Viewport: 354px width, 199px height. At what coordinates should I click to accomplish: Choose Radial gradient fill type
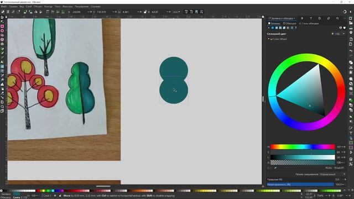coord(280,28)
